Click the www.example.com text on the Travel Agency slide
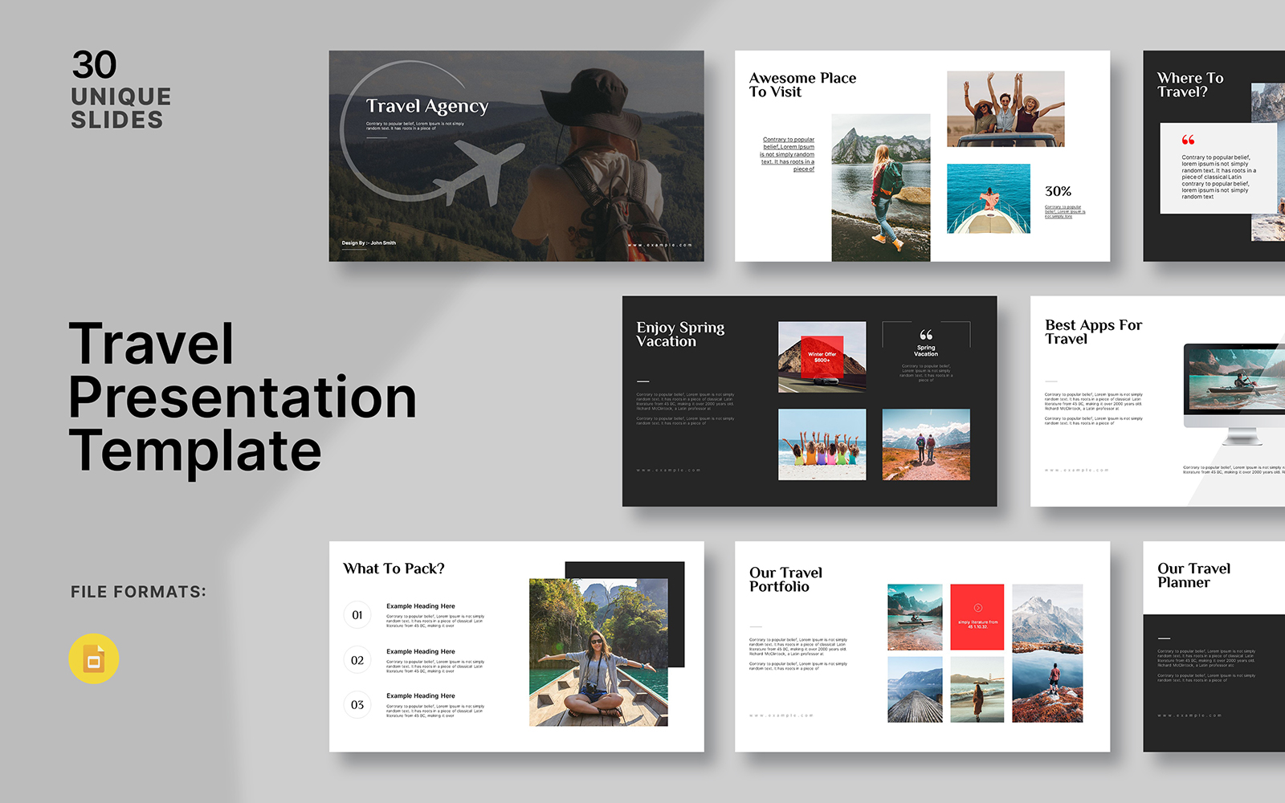This screenshot has height=803, width=1285. coord(659,245)
